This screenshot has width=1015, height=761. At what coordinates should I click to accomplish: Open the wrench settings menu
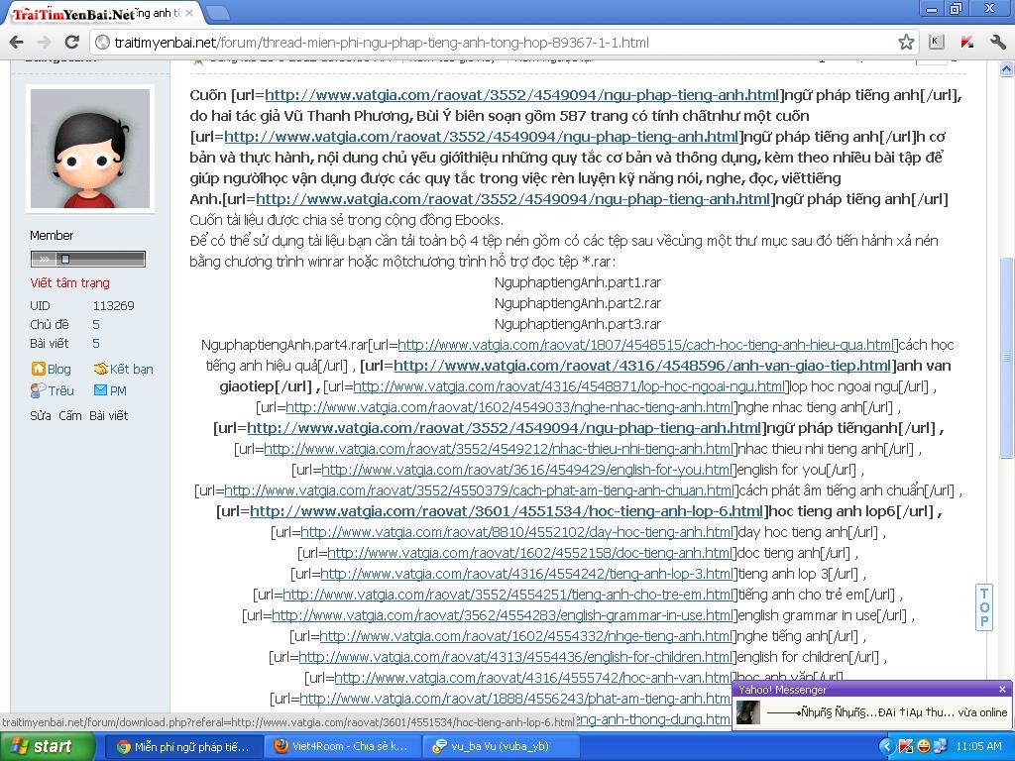[997, 43]
